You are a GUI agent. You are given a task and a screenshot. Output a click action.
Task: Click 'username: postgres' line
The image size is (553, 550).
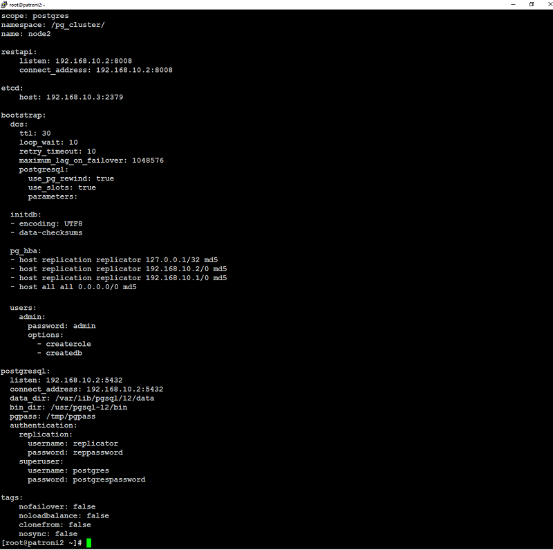point(68,470)
